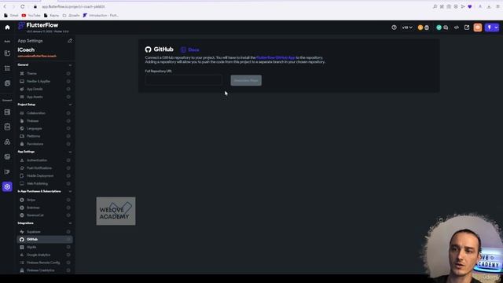Open the version dropdown in top bar

click(407, 28)
